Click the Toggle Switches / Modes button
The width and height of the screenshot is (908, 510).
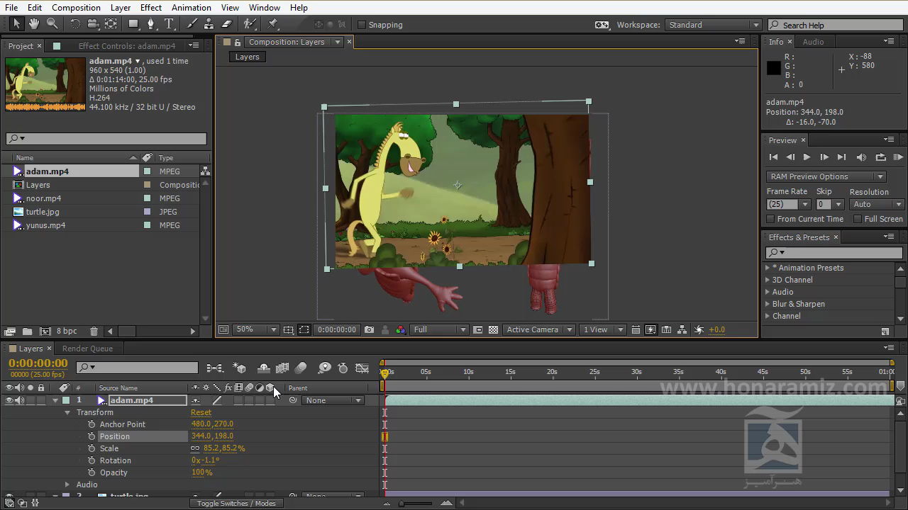(236, 504)
